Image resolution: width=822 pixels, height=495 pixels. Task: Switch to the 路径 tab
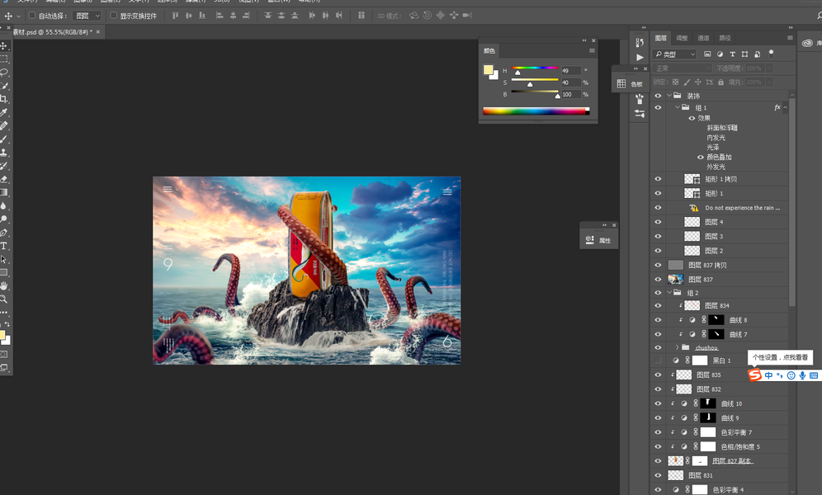pyautogui.click(x=725, y=38)
